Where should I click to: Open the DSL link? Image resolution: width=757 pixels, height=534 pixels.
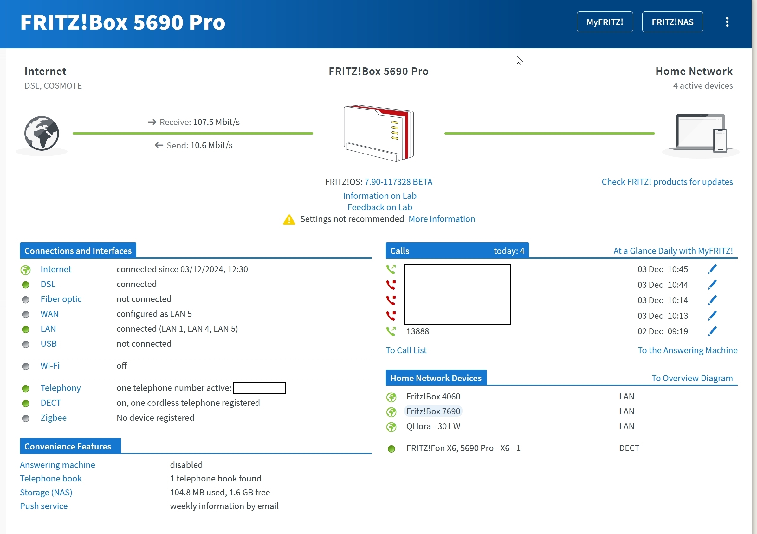pos(48,284)
